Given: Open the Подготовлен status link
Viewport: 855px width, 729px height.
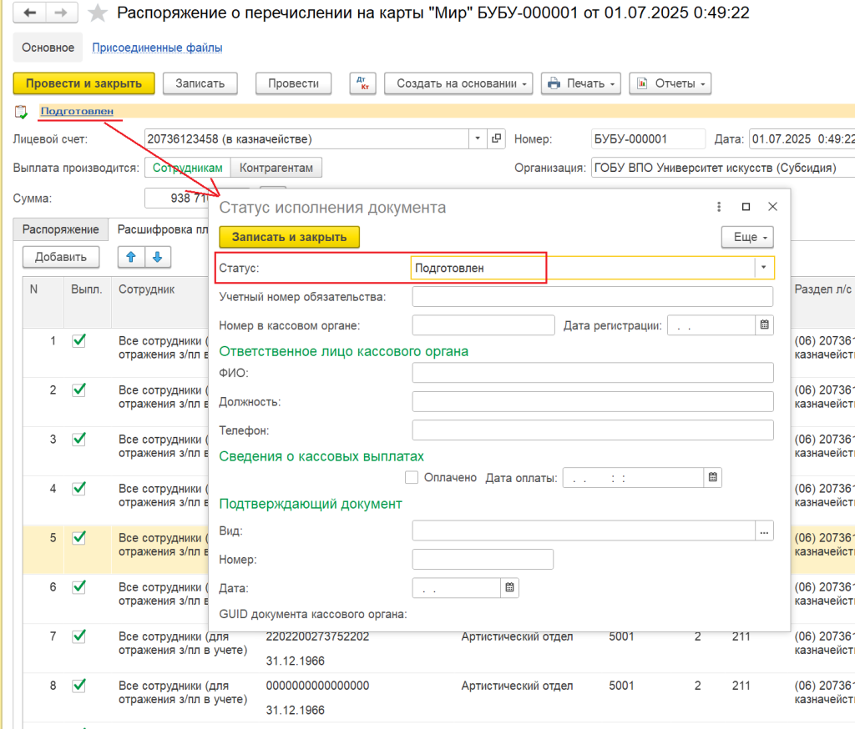Looking at the screenshot, I should [x=77, y=111].
